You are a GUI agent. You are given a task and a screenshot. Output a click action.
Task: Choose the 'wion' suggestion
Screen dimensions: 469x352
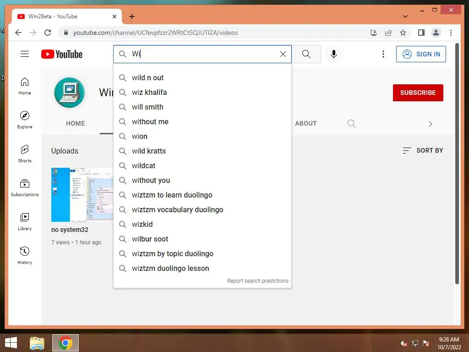(202, 137)
